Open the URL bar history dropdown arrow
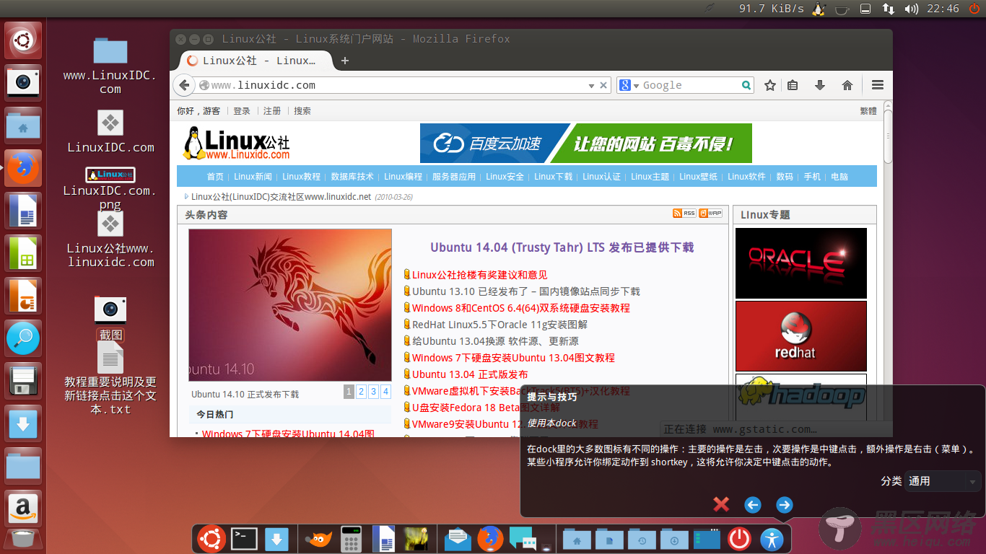 click(x=591, y=85)
